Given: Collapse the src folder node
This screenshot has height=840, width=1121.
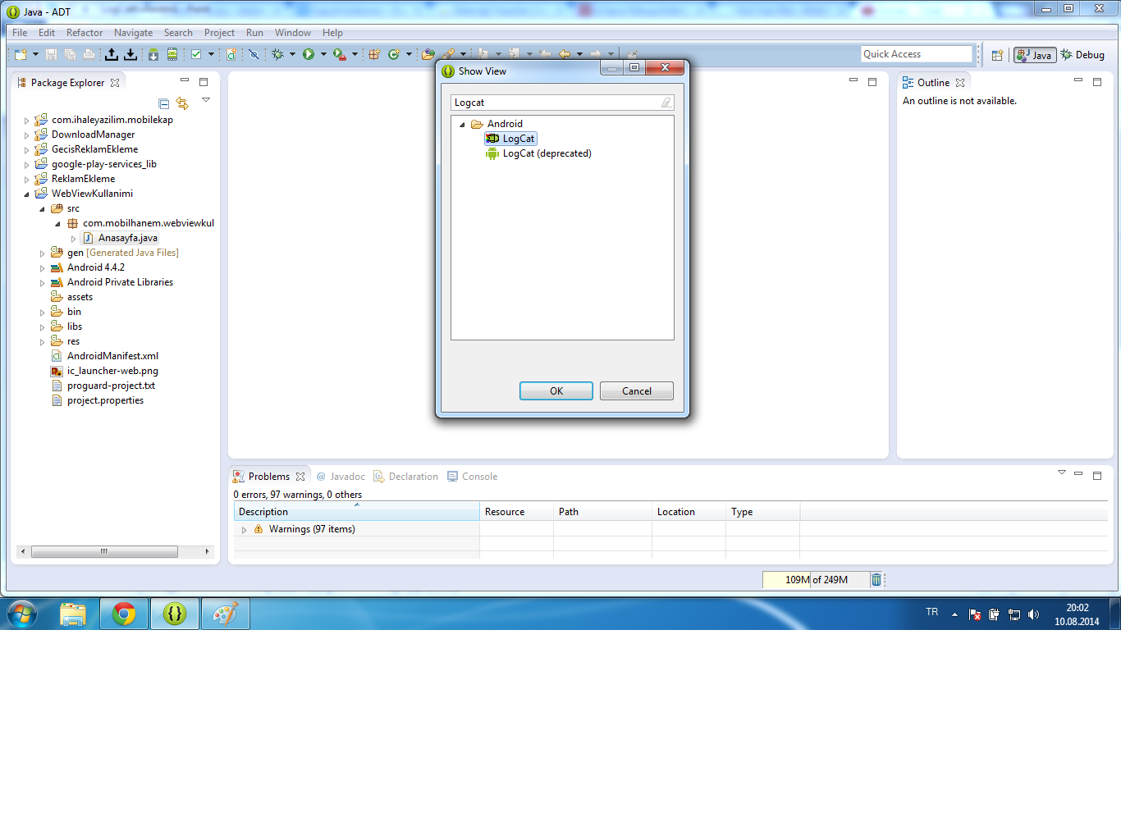Looking at the screenshot, I should pos(42,209).
